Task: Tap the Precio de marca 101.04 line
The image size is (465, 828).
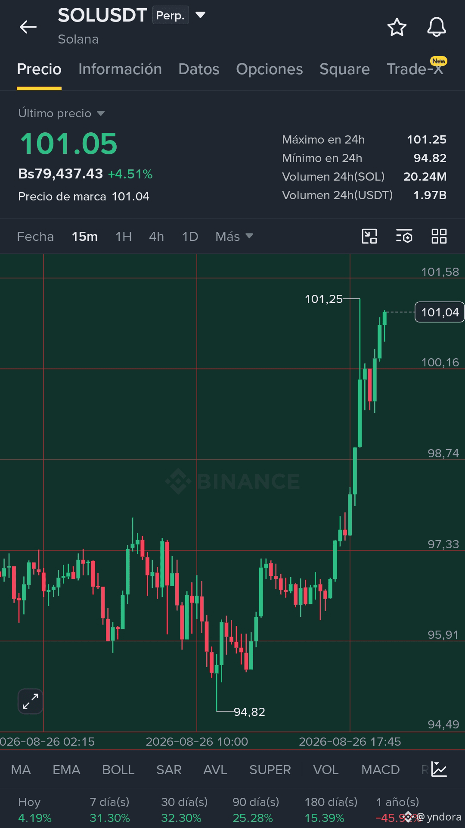Action: [x=84, y=197]
